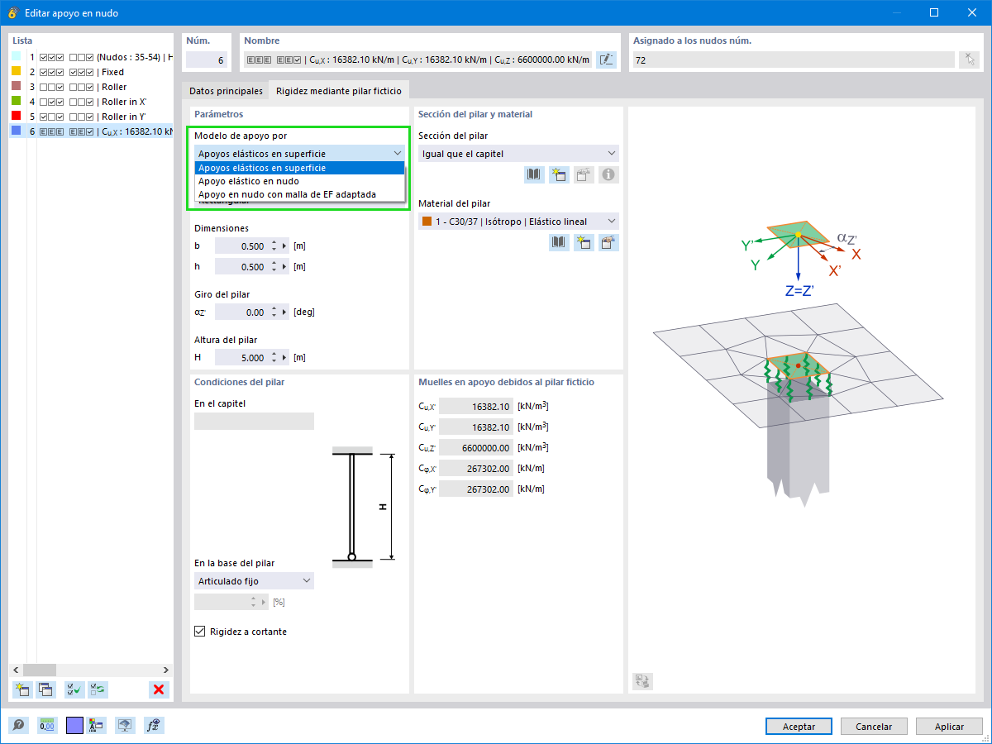992x744 pixels.
Task: Switch to Datos principales tab
Action: pyautogui.click(x=226, y=91)
